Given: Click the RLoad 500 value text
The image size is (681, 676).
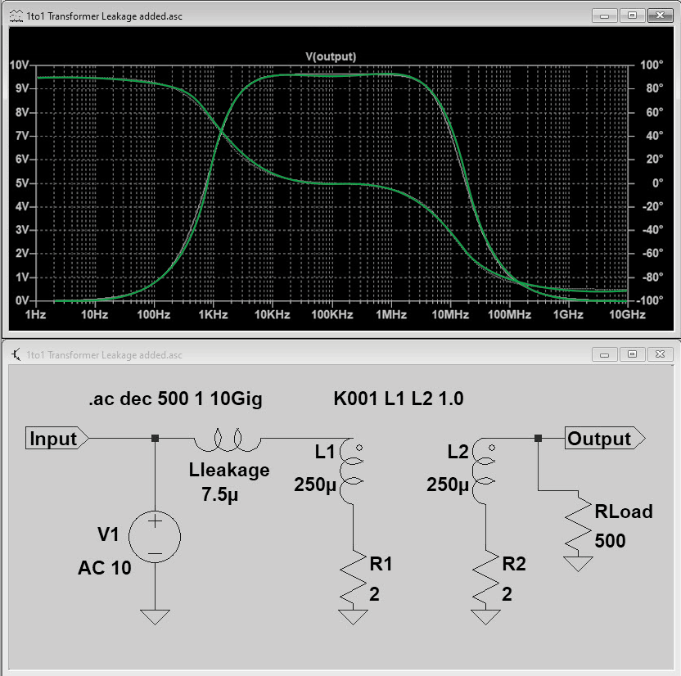Looking at the screenshot, I should [x=611, y=540].
